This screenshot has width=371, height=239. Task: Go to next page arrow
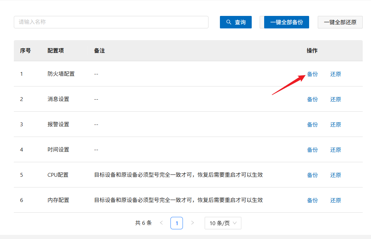[193, 223]
